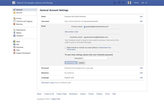This screenshot has width=164, height=105.
Task: Click Save Changes button
Action: coord(71,63)
